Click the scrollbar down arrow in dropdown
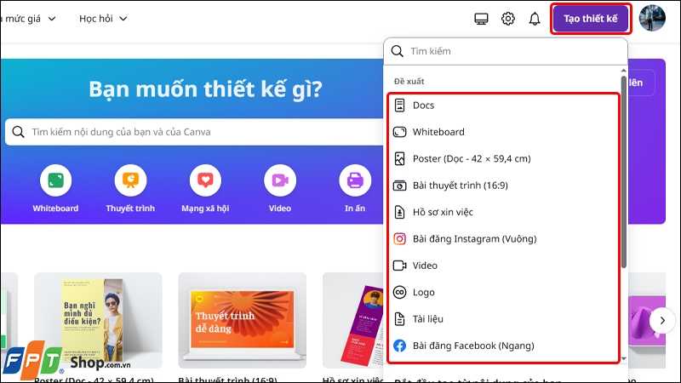 click(624, 358)
